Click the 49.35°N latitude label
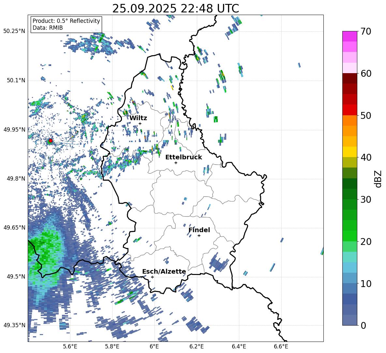The width and height of the screenshot is (386, 353). [x=14, y=325]
